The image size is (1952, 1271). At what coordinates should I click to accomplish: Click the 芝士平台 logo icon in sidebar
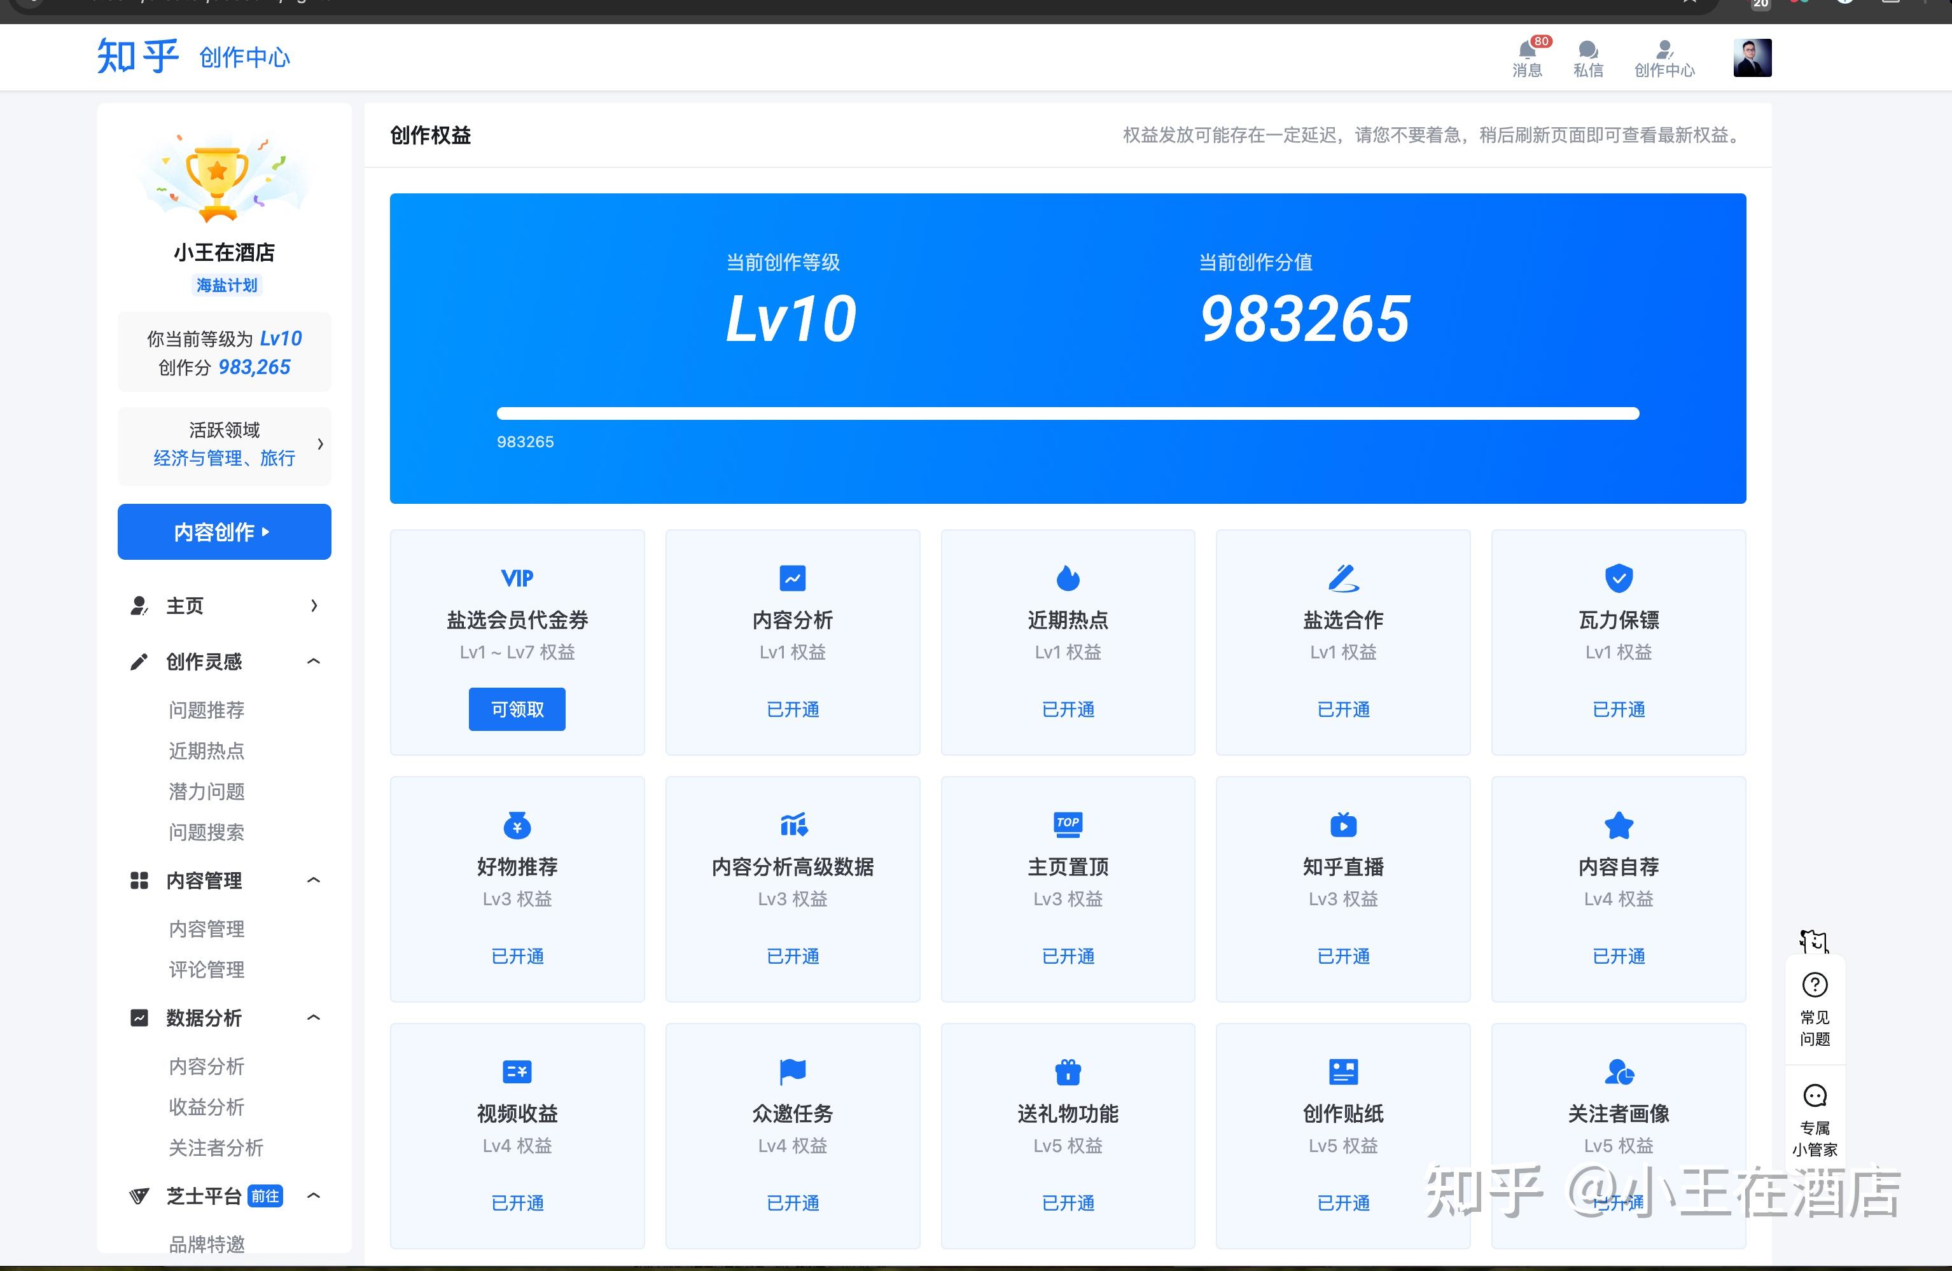139,1197
